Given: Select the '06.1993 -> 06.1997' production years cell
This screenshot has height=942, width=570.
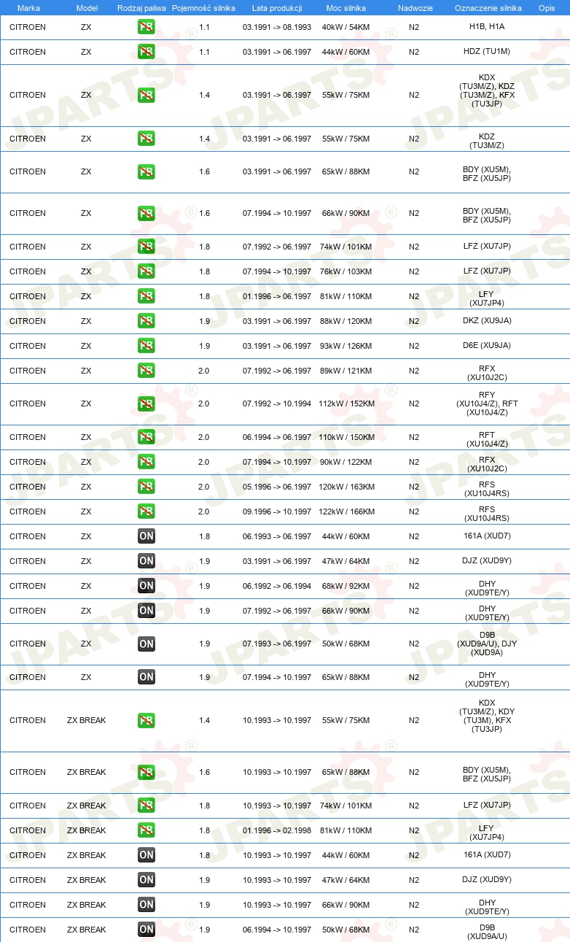Looking at the screenshot, I should coord(277,536).
